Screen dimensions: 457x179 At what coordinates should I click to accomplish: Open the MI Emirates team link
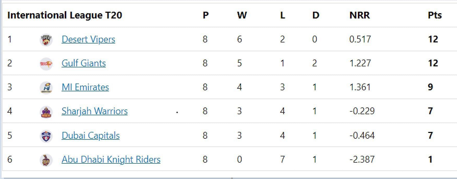[85, 87]
